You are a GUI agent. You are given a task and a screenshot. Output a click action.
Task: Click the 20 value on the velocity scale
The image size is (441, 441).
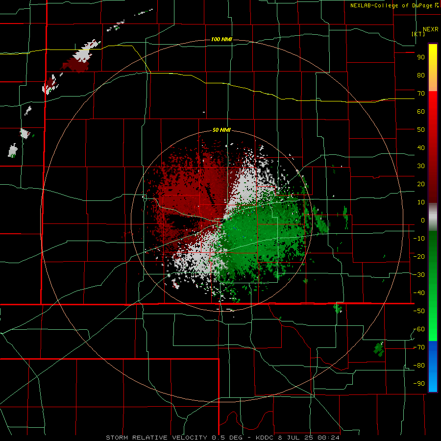(x=421, y=184)
